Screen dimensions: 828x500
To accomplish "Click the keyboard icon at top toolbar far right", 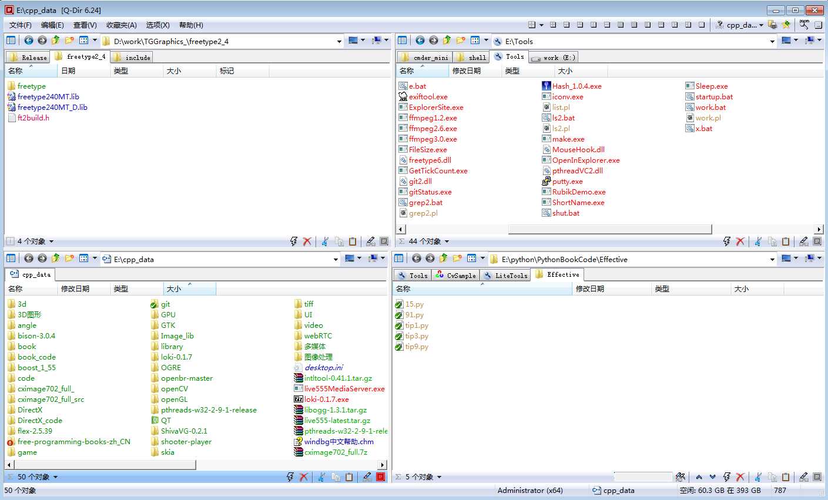I will click(x=818, y=25).
